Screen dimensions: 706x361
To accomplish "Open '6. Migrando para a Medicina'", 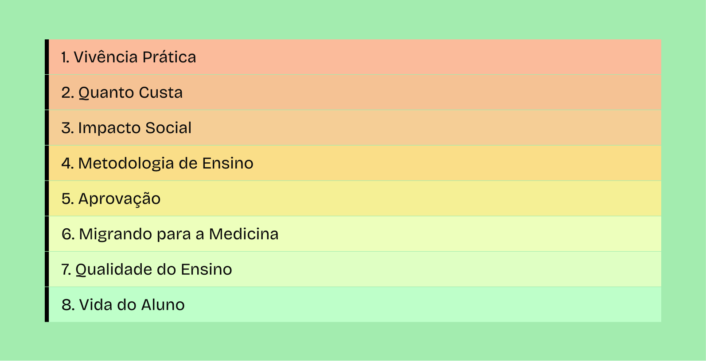I will [x=170, y=234].
